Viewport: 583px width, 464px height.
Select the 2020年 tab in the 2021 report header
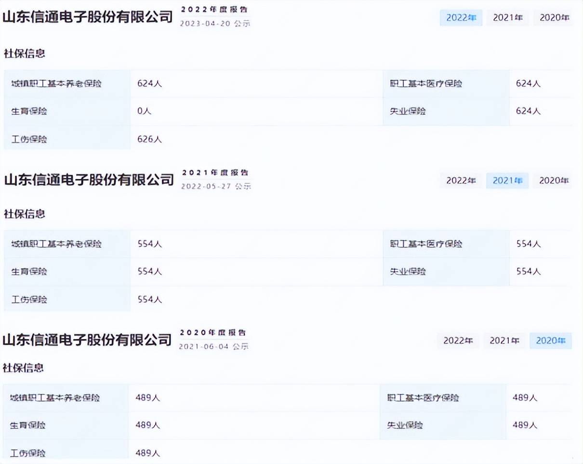[x=554, y=180]
